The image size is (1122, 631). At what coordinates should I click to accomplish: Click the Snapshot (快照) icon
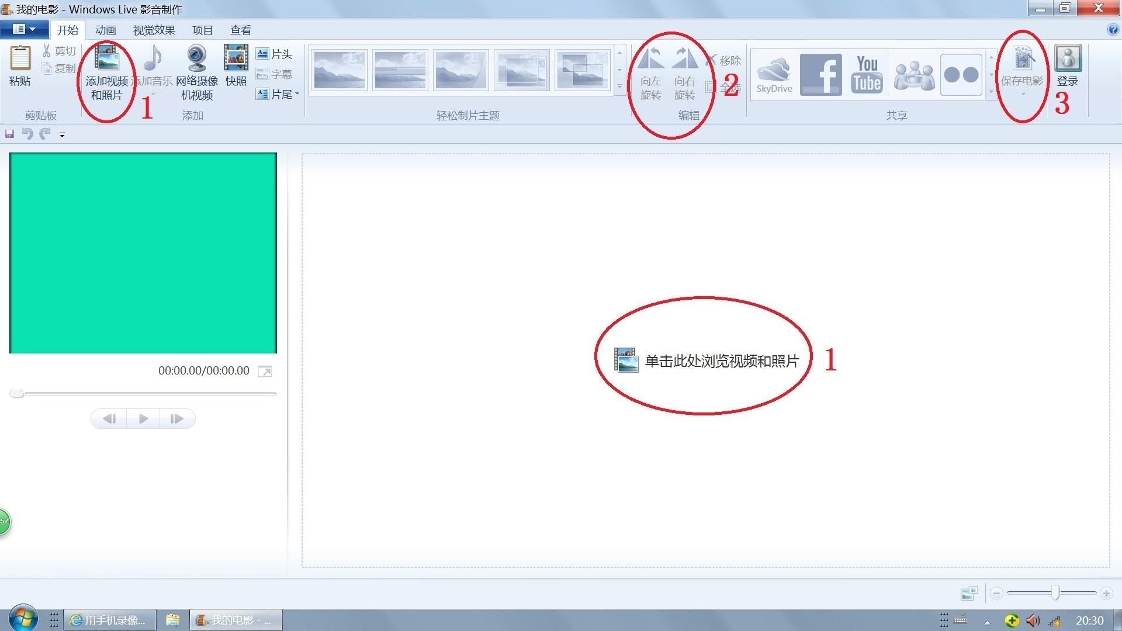point(236,60)
